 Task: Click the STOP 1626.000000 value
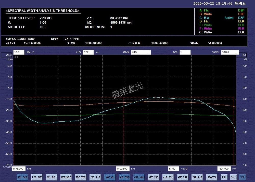pyautogui.click(x=94, y=43)
